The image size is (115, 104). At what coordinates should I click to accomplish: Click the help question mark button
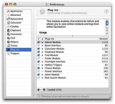(106, 12)
